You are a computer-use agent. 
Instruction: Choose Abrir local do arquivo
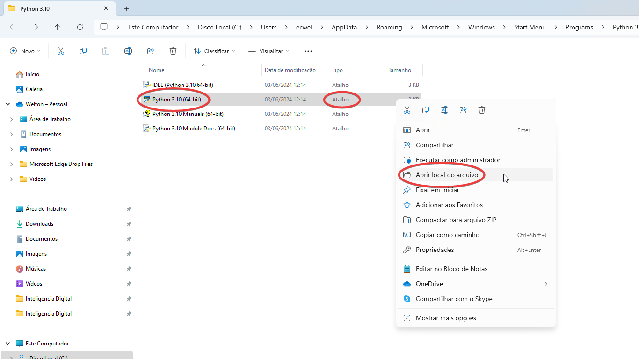[x=476, y=175]
